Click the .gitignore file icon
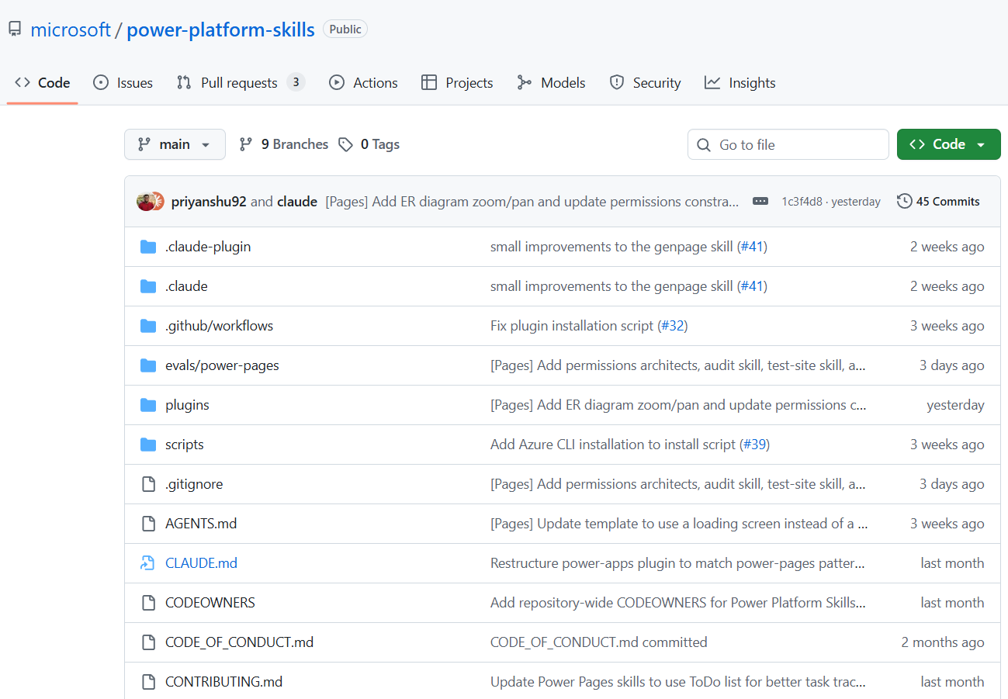 coord(148,484)
